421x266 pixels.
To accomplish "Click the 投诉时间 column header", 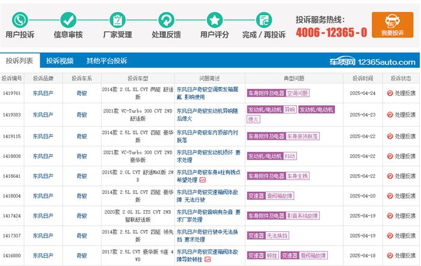I will click(363, 78).
